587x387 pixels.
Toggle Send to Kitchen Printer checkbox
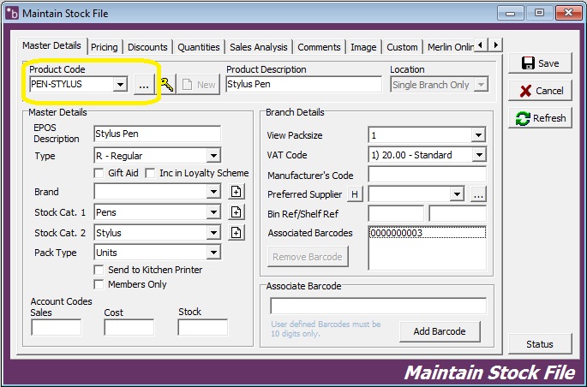pyautogui.click(x=99, y=270)
